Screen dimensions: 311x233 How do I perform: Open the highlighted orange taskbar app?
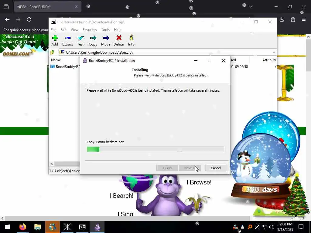tap(52, 227)
